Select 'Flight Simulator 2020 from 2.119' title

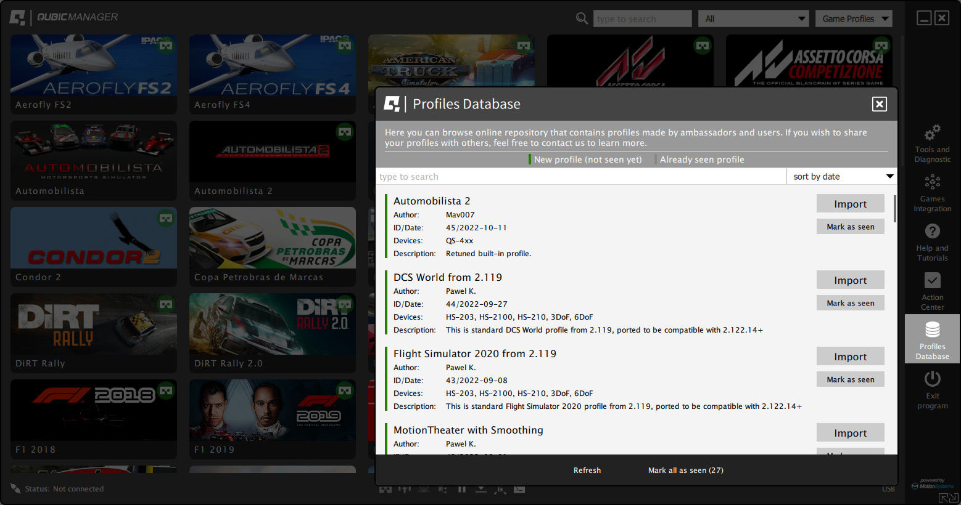[475, 353]
